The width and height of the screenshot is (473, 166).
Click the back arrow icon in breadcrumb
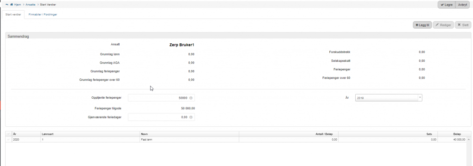[6, 5]
